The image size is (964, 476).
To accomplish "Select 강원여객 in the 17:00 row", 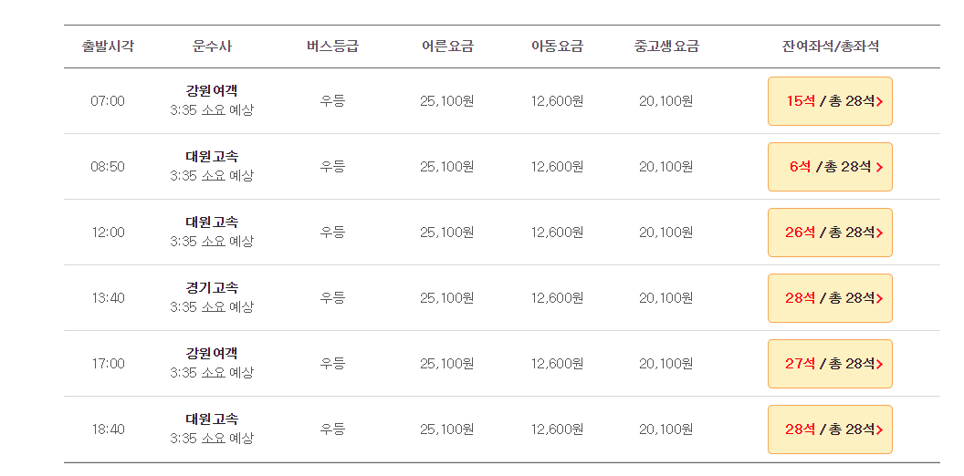I will [x=212, y=354].
